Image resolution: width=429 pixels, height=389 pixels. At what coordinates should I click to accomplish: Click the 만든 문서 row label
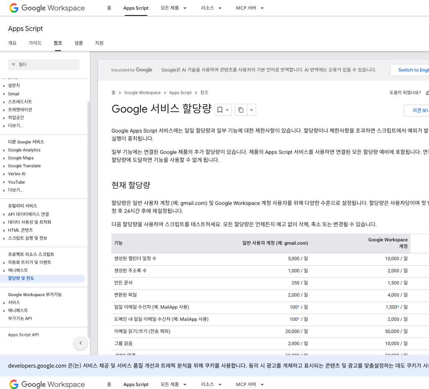123,283
